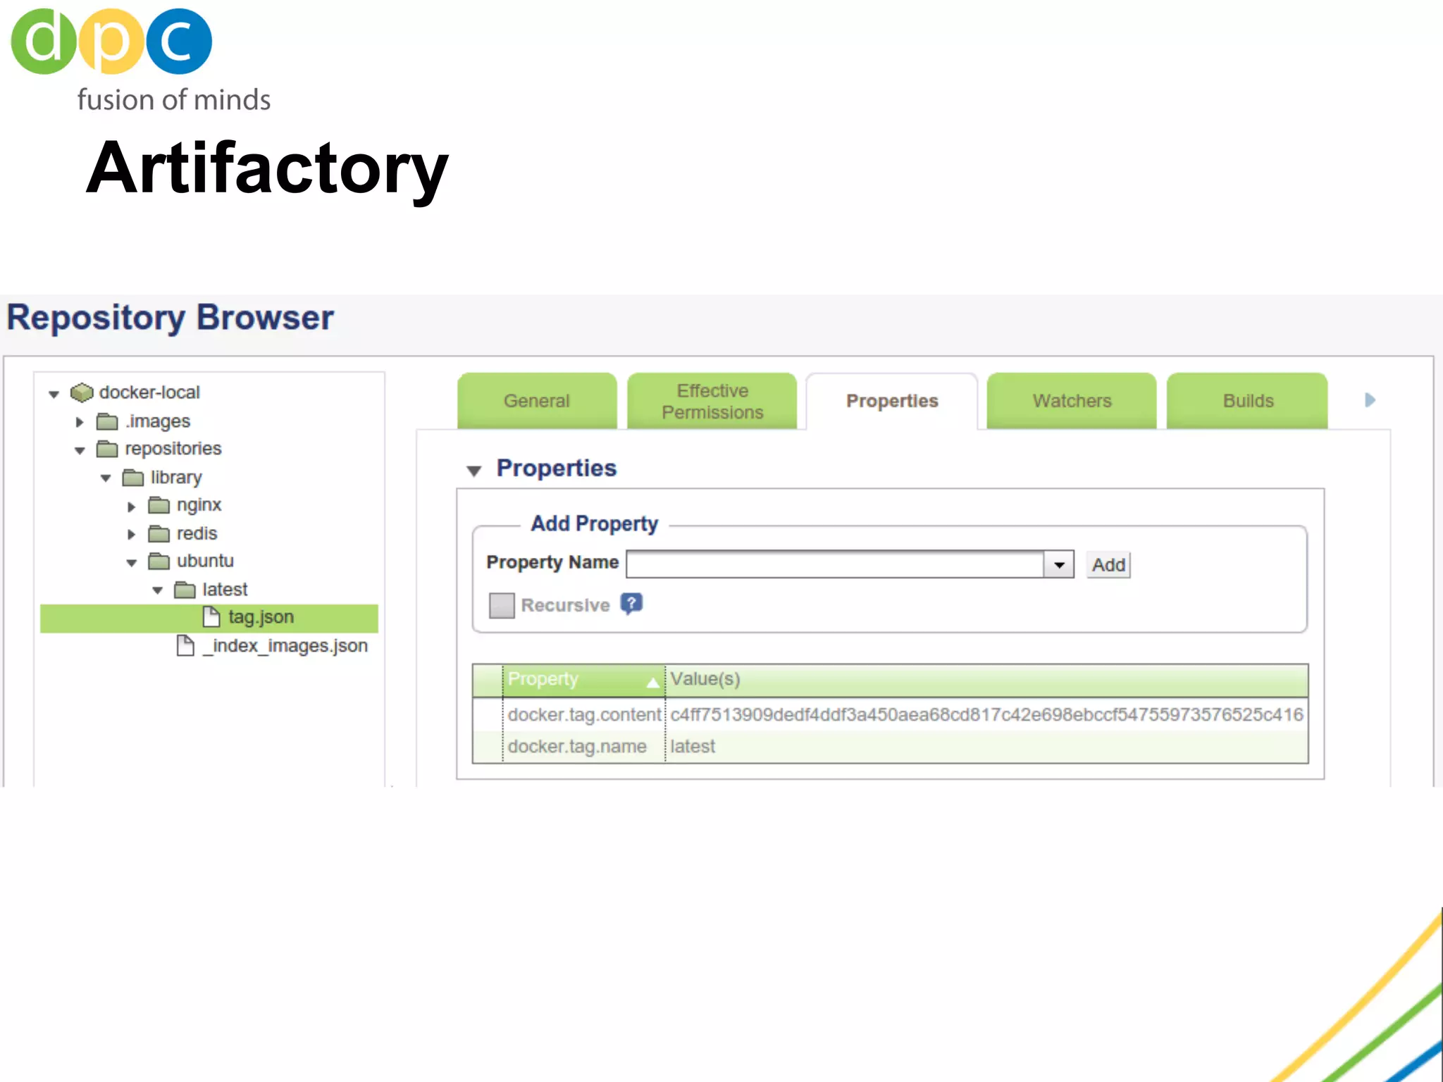Click the redis folder icon
Screen dimensions: 1443x1082
[159, 533]
